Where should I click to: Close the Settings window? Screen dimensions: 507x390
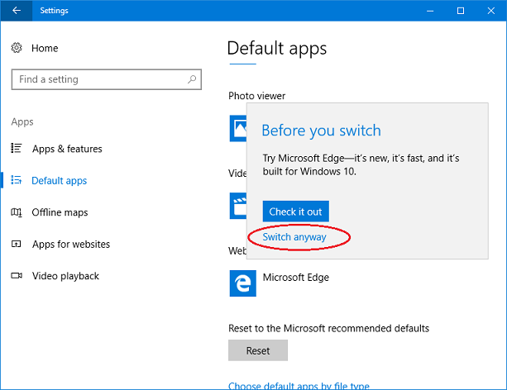pos(490,11)
